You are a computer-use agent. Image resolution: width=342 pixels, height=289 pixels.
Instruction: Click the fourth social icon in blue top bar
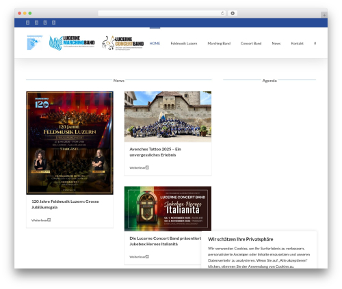(x=54, y=23)
